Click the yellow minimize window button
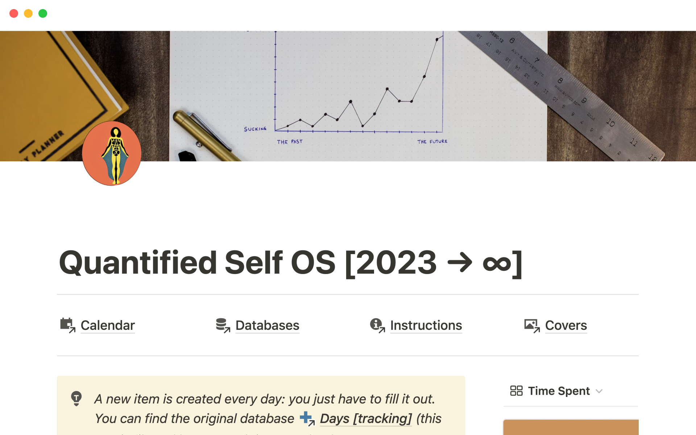Viewport: 696px width, 435px height. click(x=28, y=13)
